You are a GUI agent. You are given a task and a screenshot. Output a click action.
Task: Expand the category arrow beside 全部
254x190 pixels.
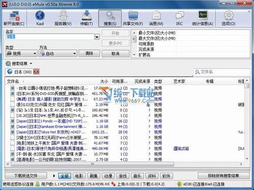point(54,176)
